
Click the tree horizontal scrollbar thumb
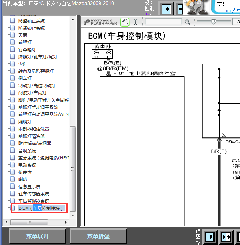tap(29, 222)
